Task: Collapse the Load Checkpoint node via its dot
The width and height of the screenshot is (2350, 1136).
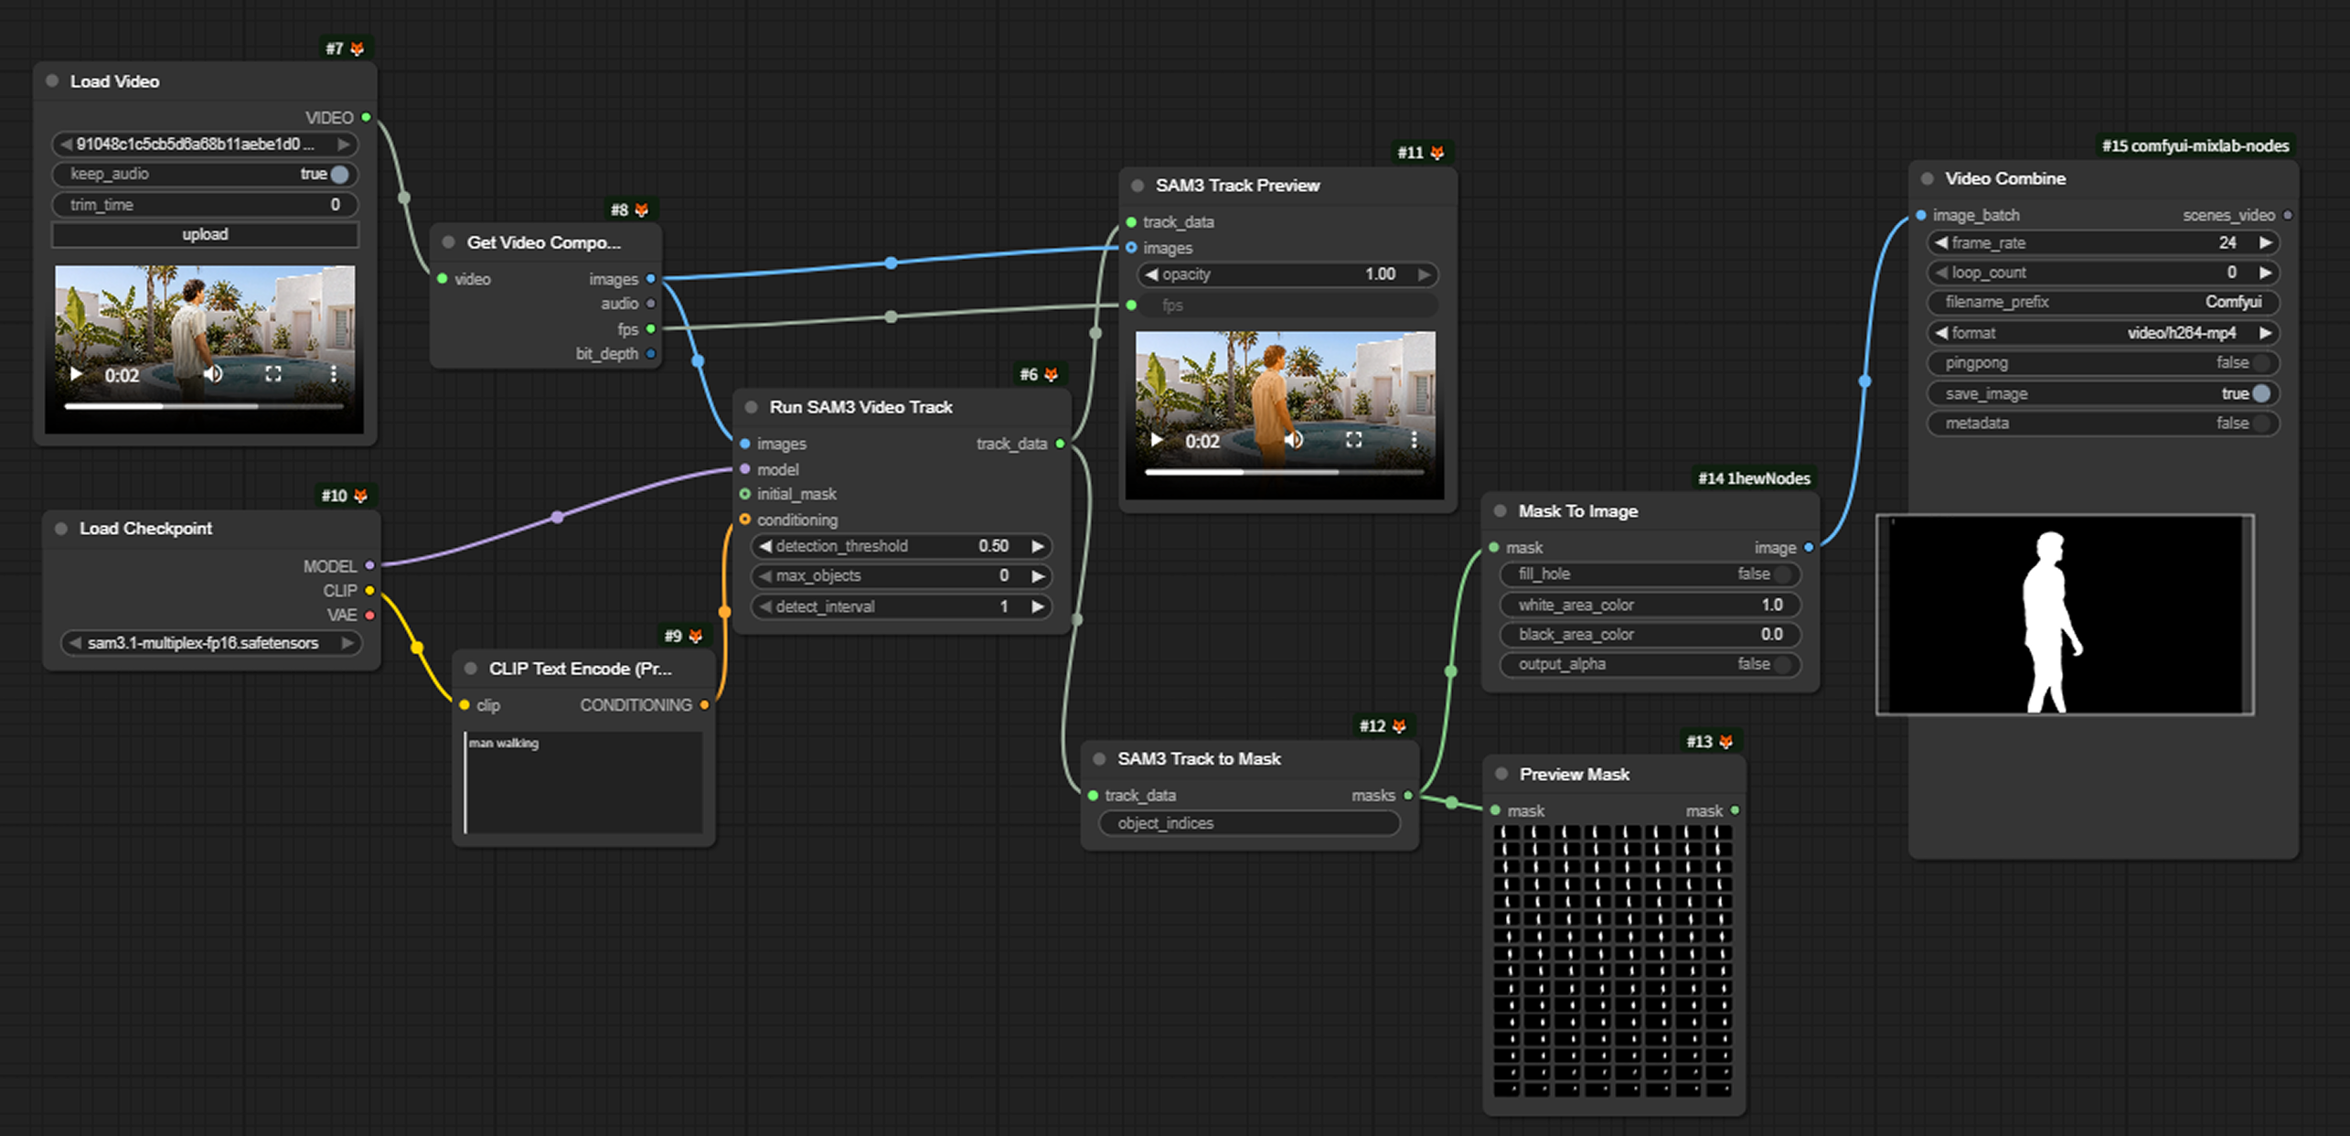Action: pyautogui.click(x=61, y=529)
